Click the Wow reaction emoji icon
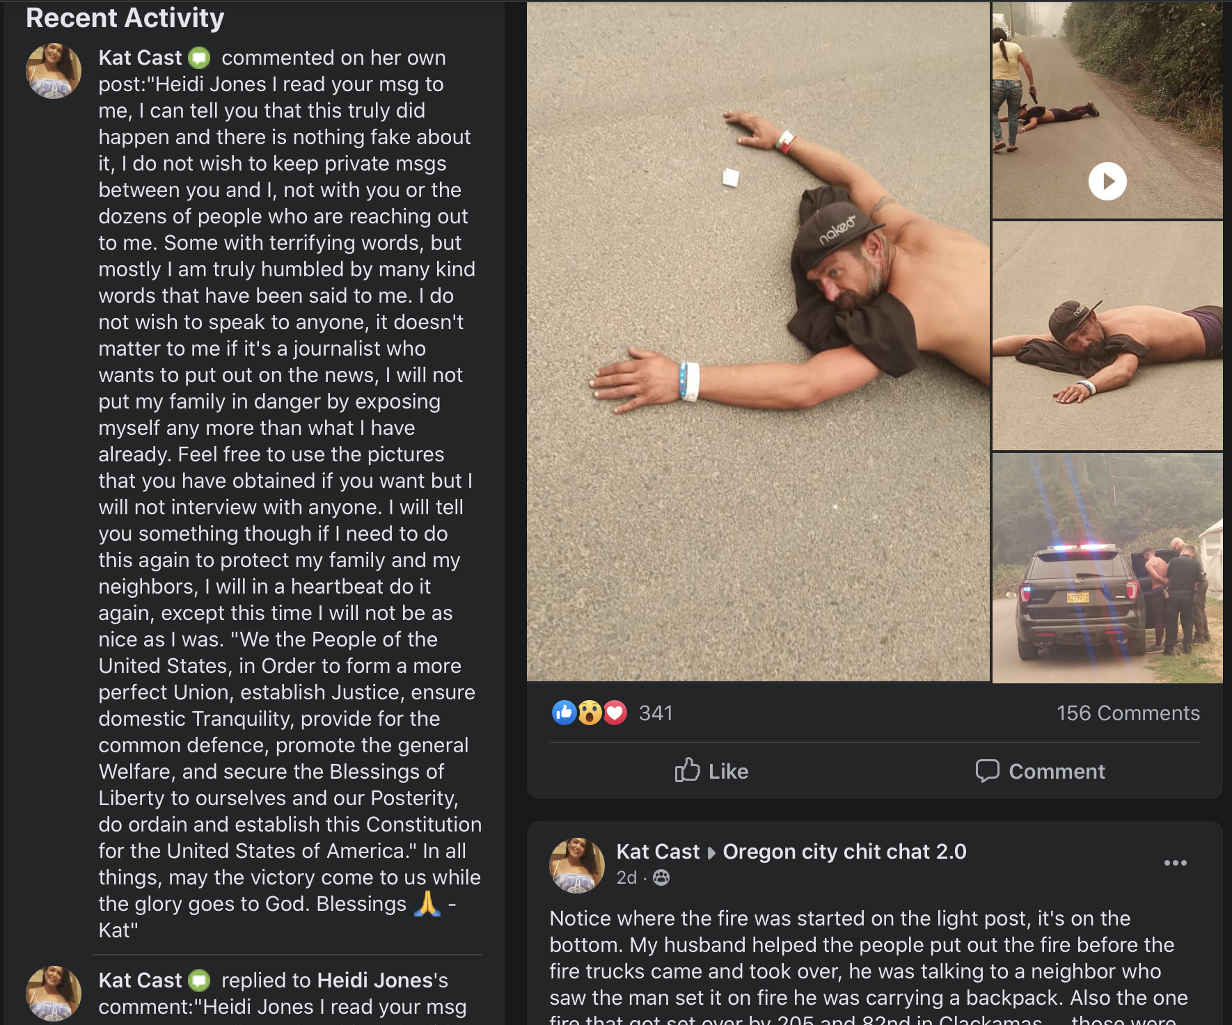The width and height of the screenshot is (1232, 1025). (590, 713)
